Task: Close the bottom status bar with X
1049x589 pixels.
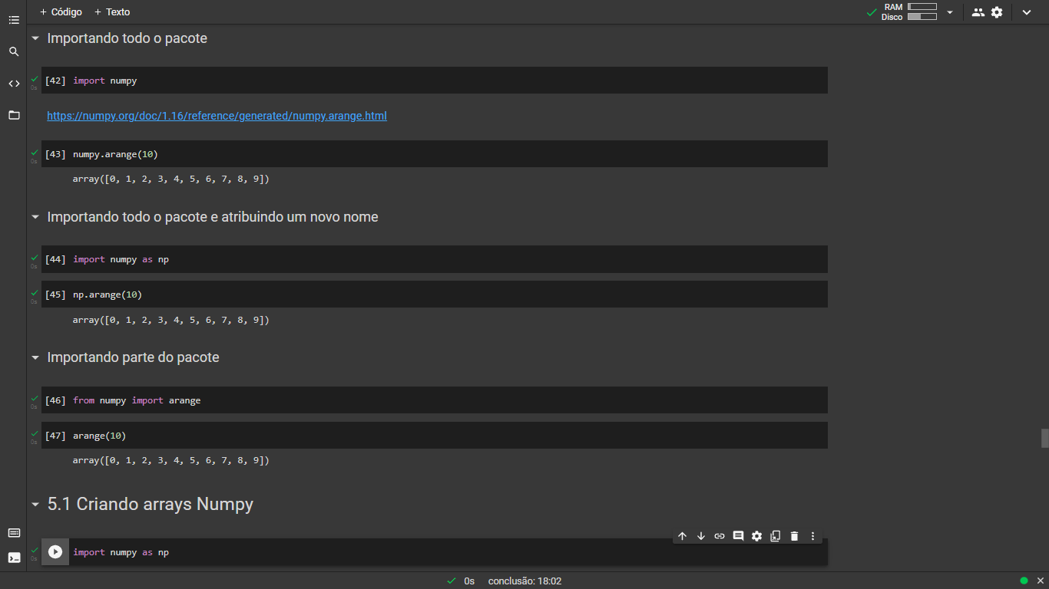Action: pyautogui.click(x=1040, y=581)
